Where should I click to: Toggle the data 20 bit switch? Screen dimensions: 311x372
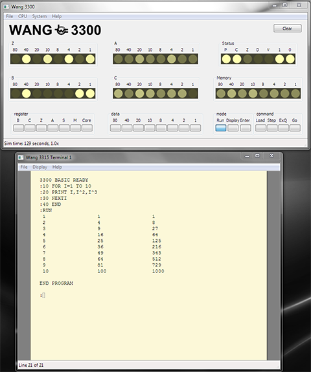(x=138, y=128)
